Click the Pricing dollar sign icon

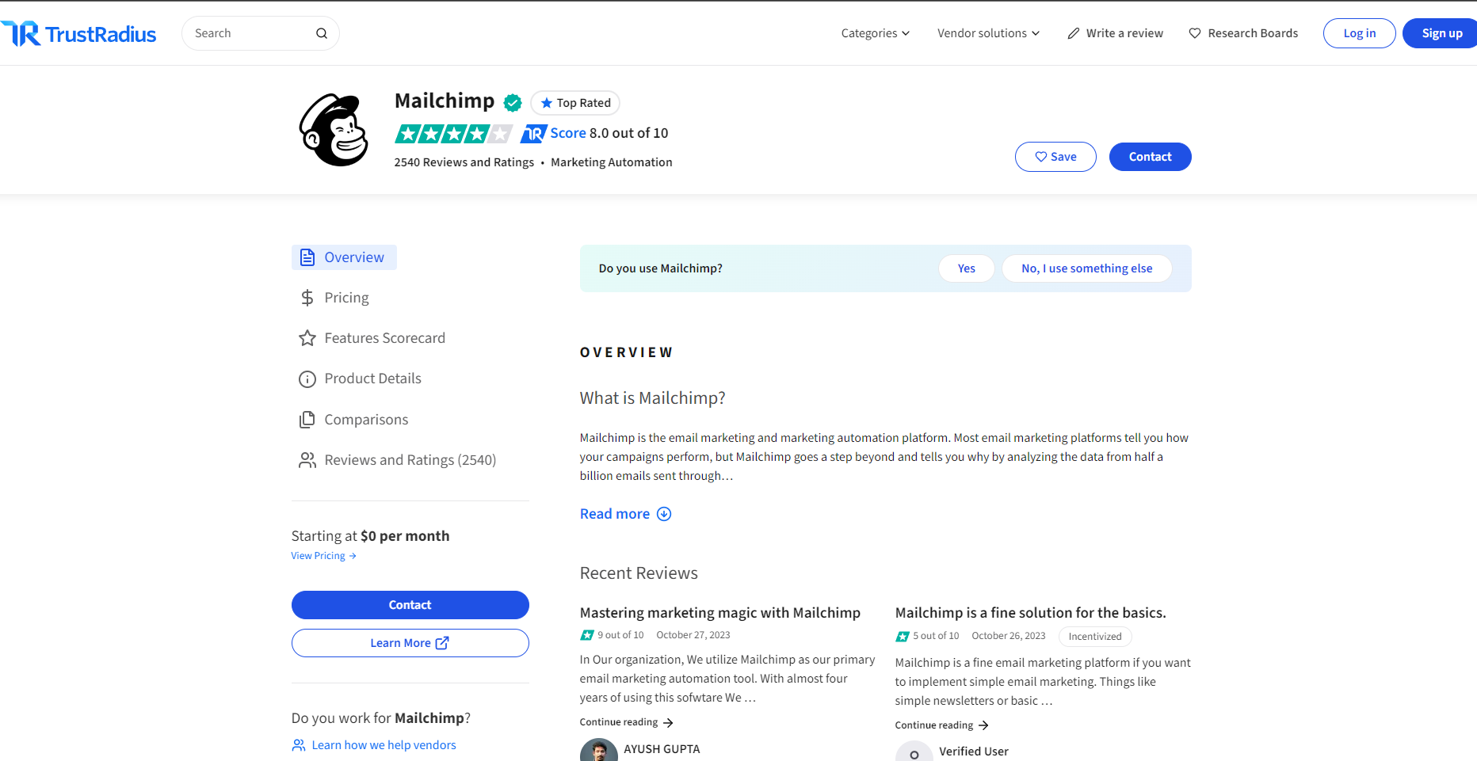(x=307, y=298)
